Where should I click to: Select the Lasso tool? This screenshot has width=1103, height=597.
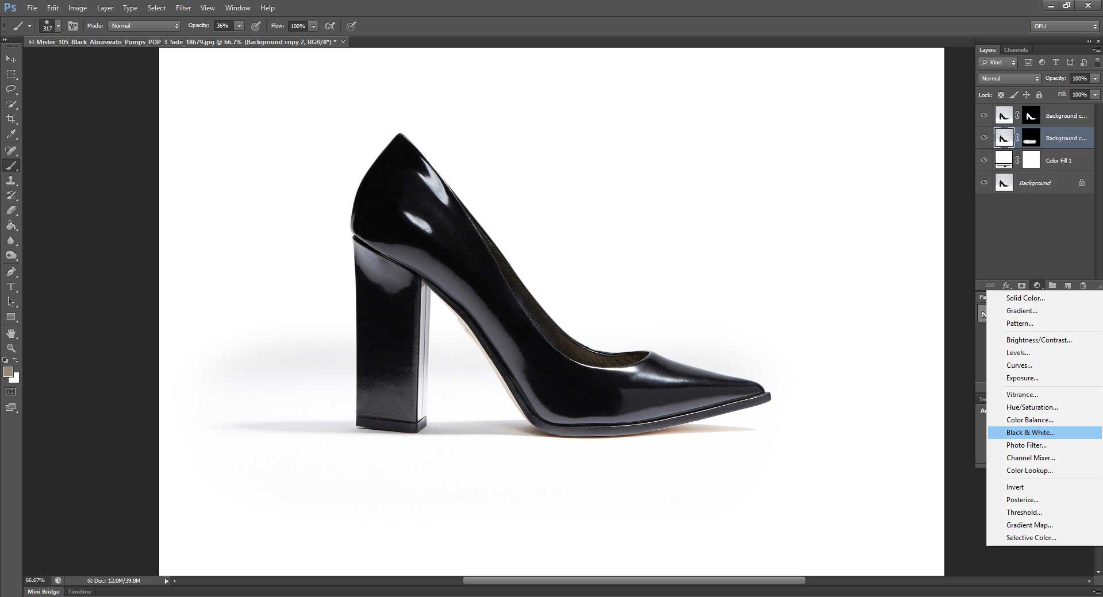coord(11,89)
